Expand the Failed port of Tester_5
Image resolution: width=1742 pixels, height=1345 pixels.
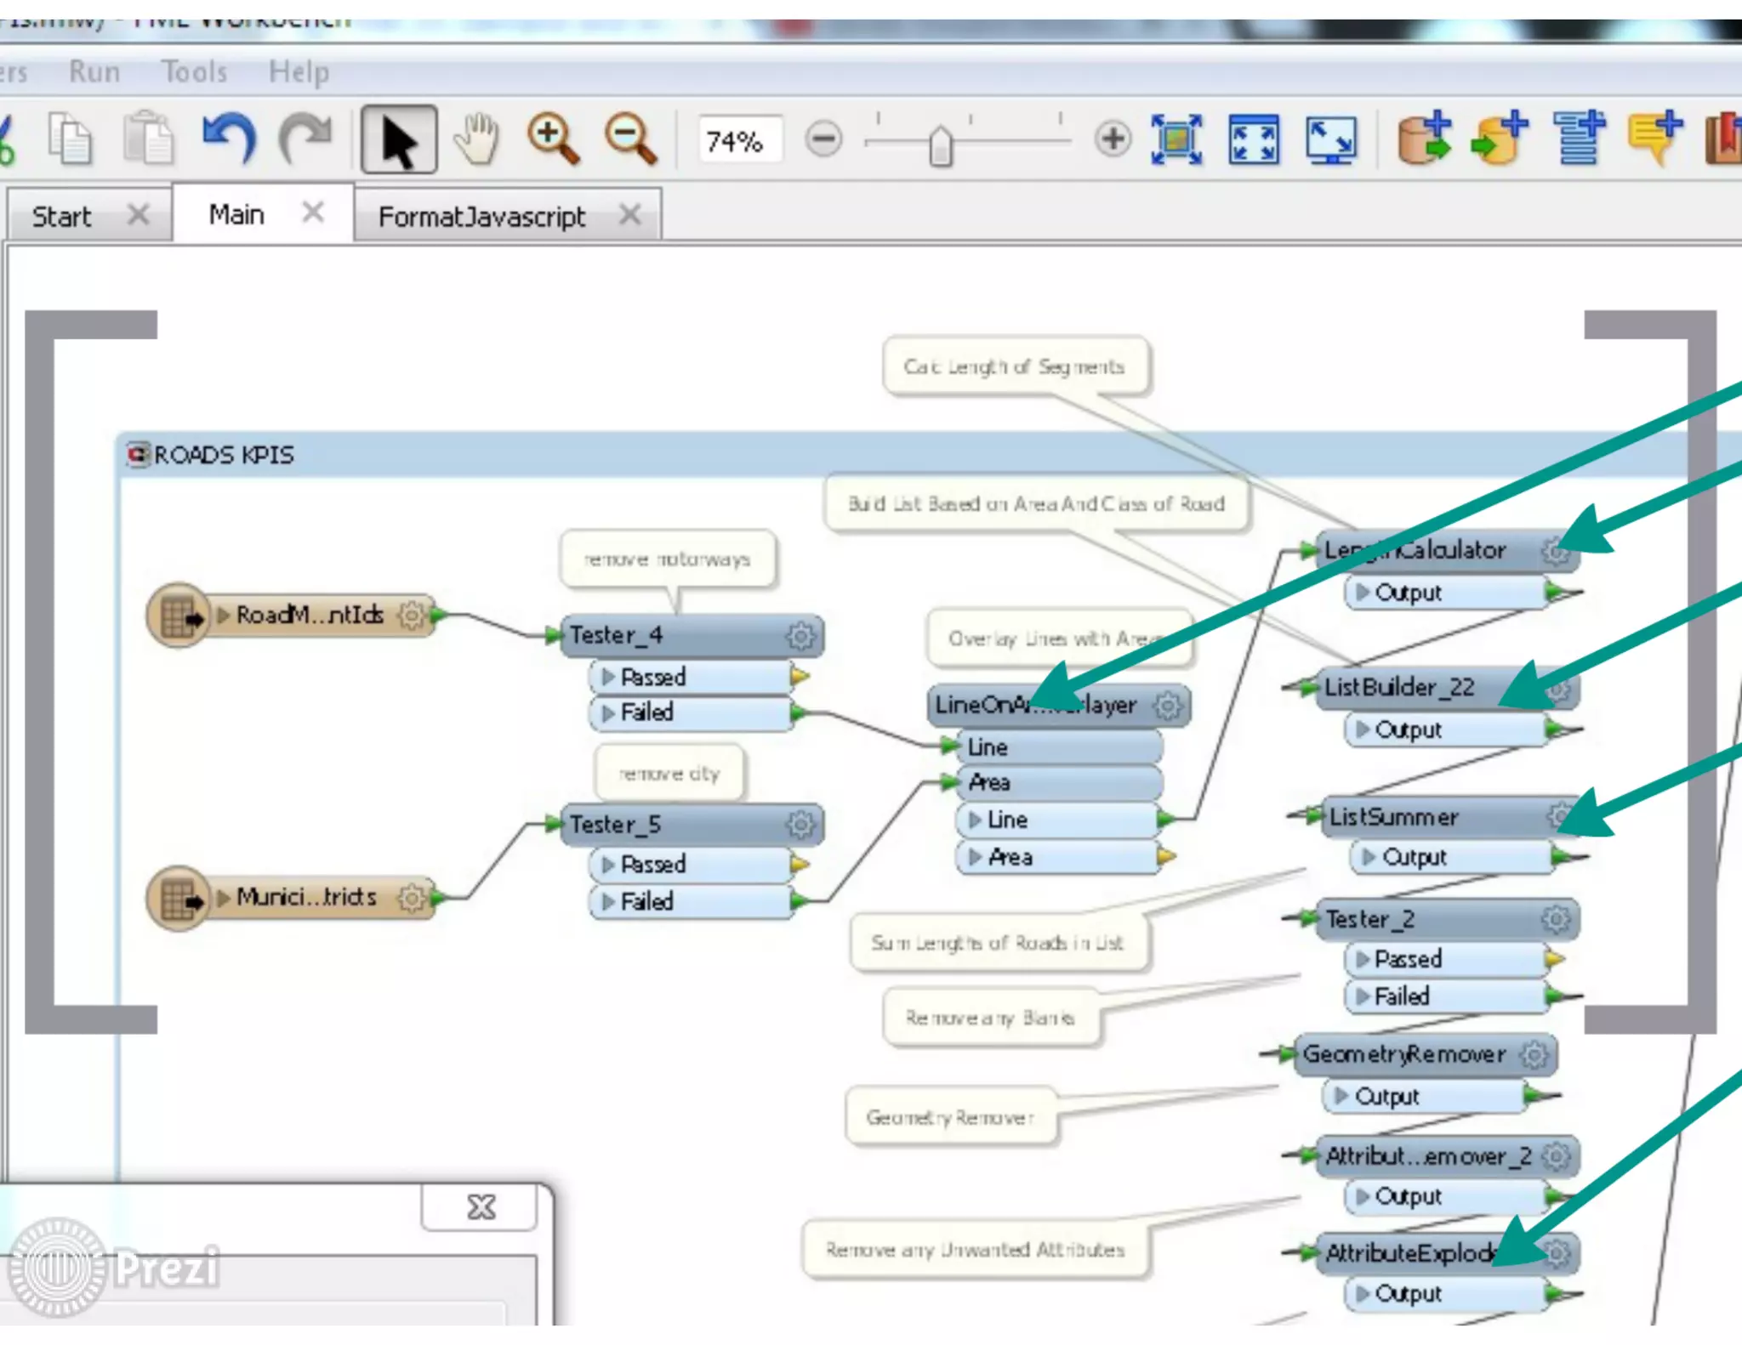(x=608, y=901)
